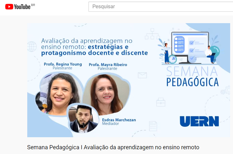Click the briefcase icon in the banner
Viewport: 233px width, 154px height.
(161, 102)
